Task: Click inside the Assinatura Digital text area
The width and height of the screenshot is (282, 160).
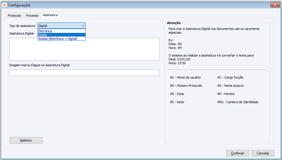Action: tap(84, 49)
